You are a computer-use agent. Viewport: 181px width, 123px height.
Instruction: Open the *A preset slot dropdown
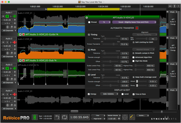tap(105, 22)
